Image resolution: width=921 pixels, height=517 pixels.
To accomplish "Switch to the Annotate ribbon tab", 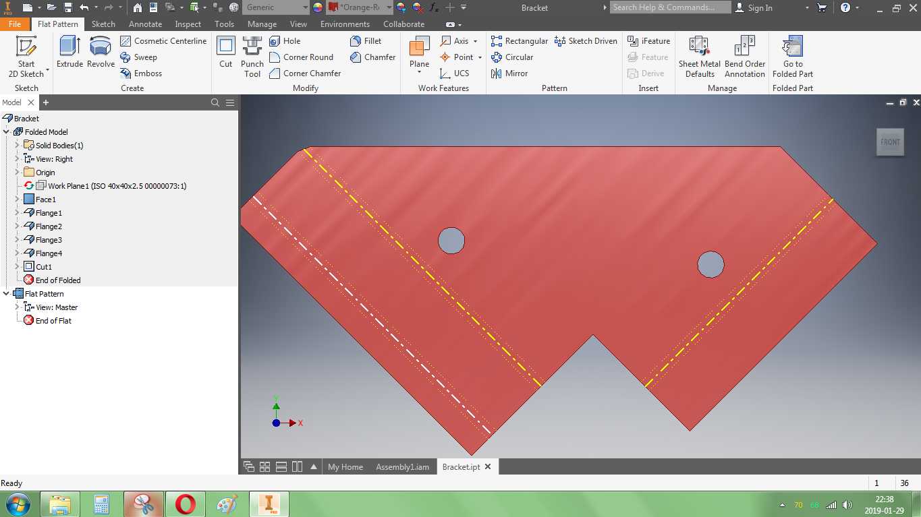I will click(145, 24).
